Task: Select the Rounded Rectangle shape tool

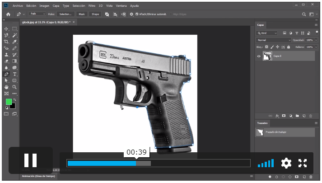Action: pyautogui.click(x=14, y=80)
